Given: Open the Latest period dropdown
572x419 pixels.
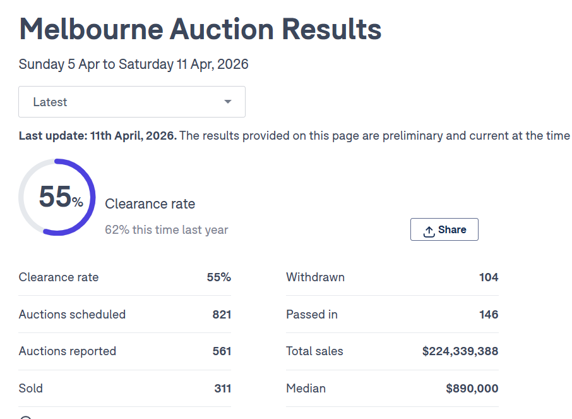Looking at the screenshot, I should [x=131, y=102].
